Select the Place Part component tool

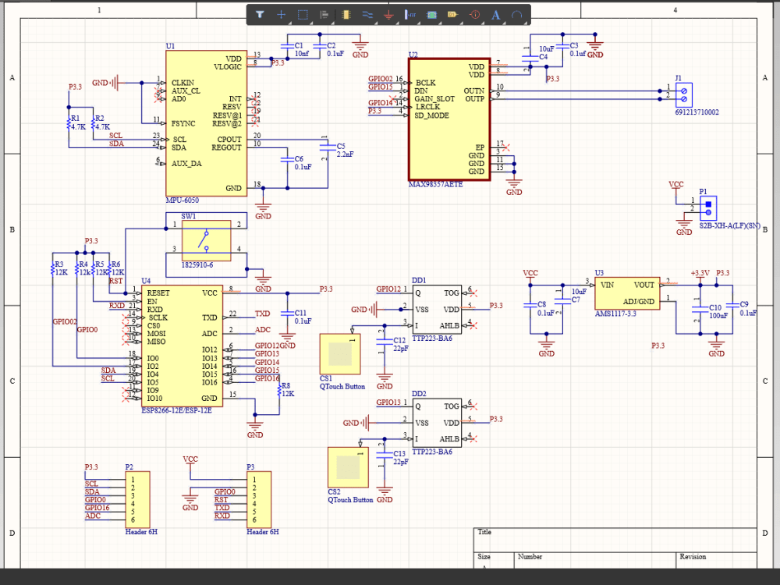click(346, 14)
